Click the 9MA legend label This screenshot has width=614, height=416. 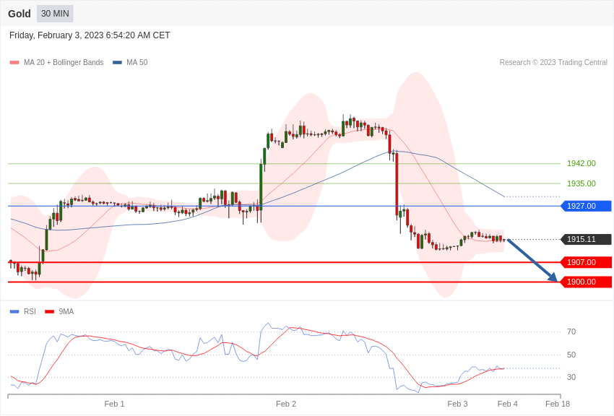(66, 311)
